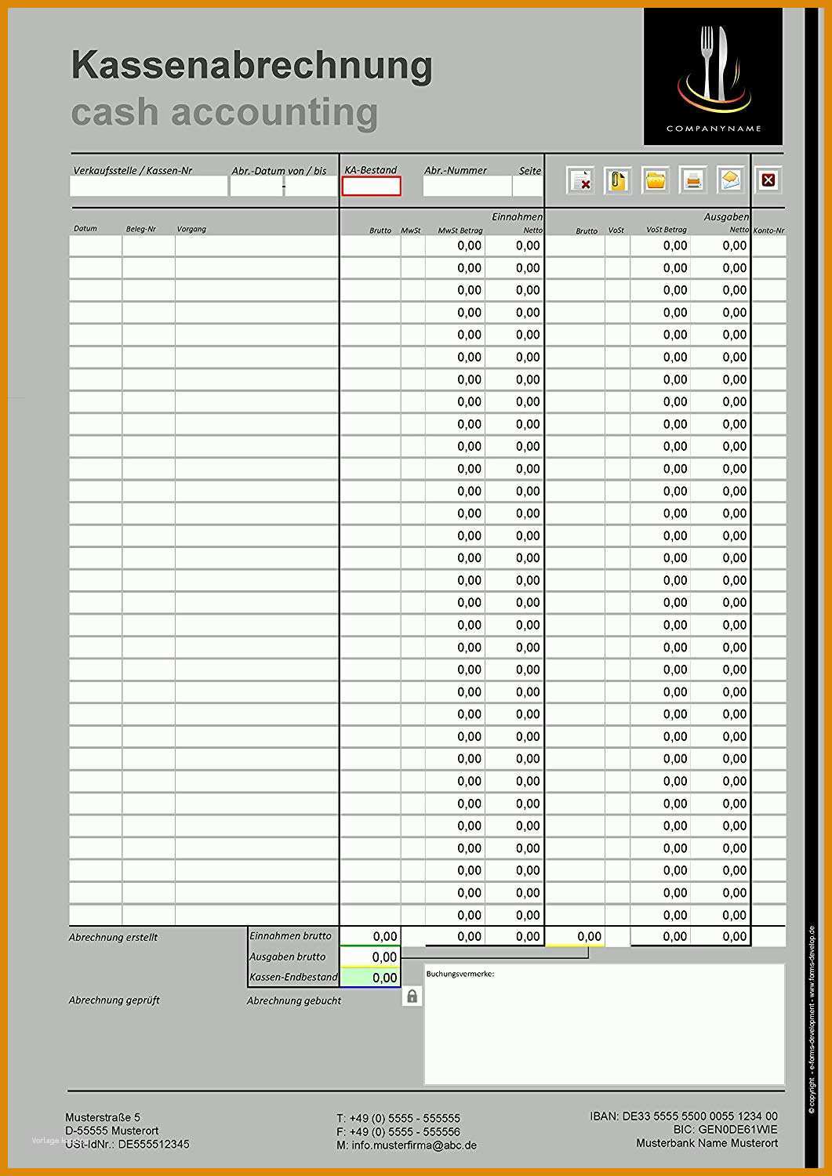
Task: Click the first row Einnahmen Brutto cell
Action: pos(370,245)
